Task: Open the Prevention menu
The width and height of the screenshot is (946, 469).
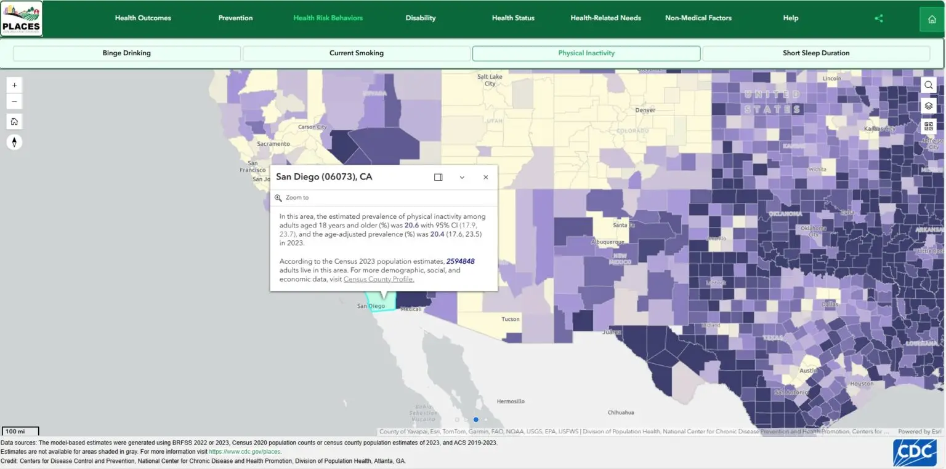Action: pyautogui.click(x=235, y=18)
